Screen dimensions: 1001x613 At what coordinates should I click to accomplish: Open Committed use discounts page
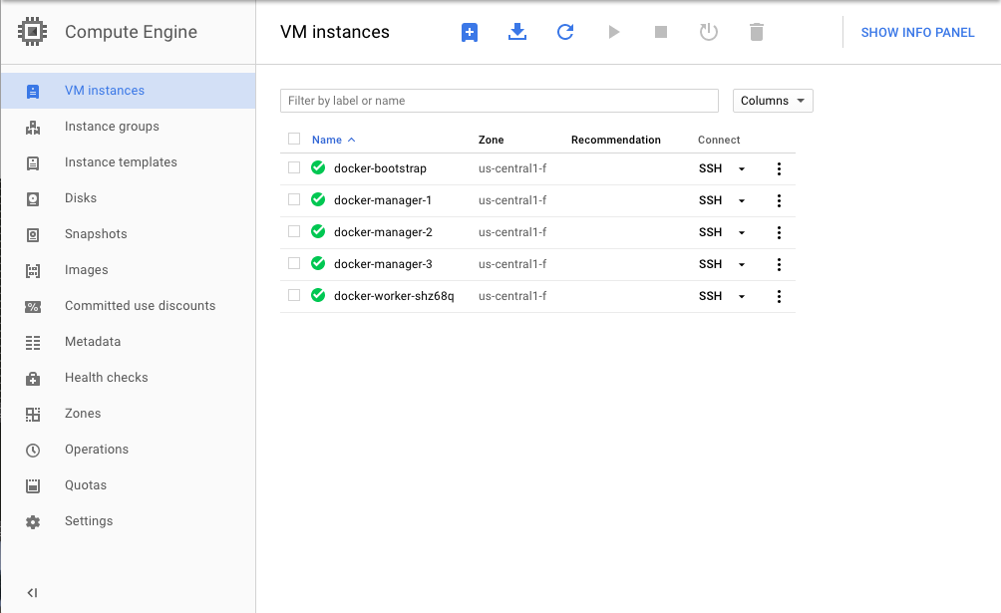click(140, 305)
